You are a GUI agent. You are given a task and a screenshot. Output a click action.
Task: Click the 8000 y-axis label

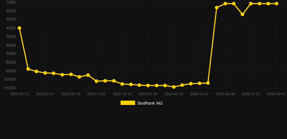pos(11,62)
